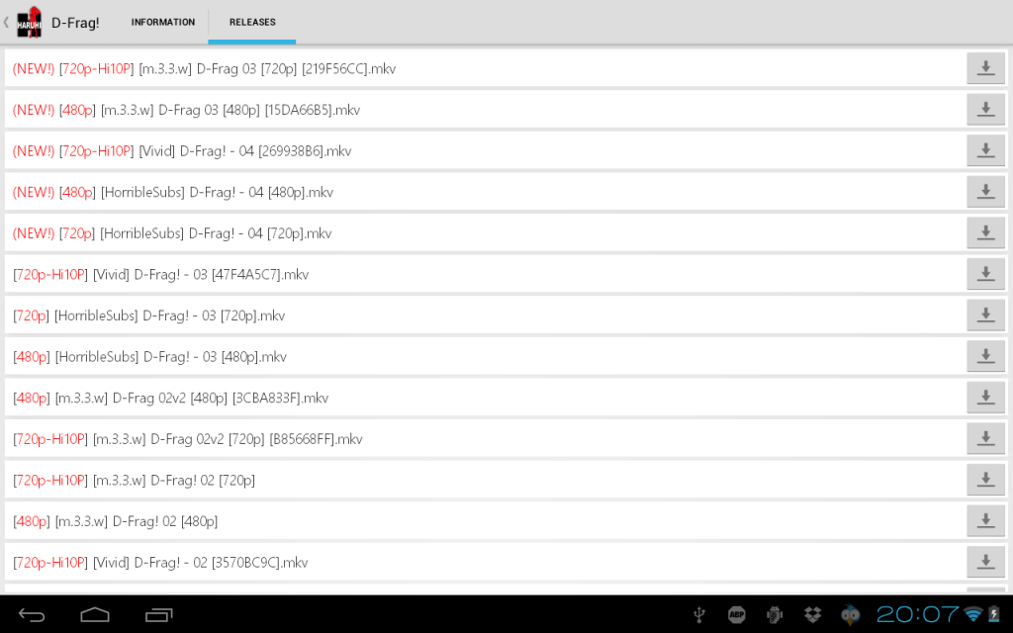Open the clock showing 20:07
The width and height of the screenshot is (1013, 633).
pyautogui.click(x=917, y=614)
